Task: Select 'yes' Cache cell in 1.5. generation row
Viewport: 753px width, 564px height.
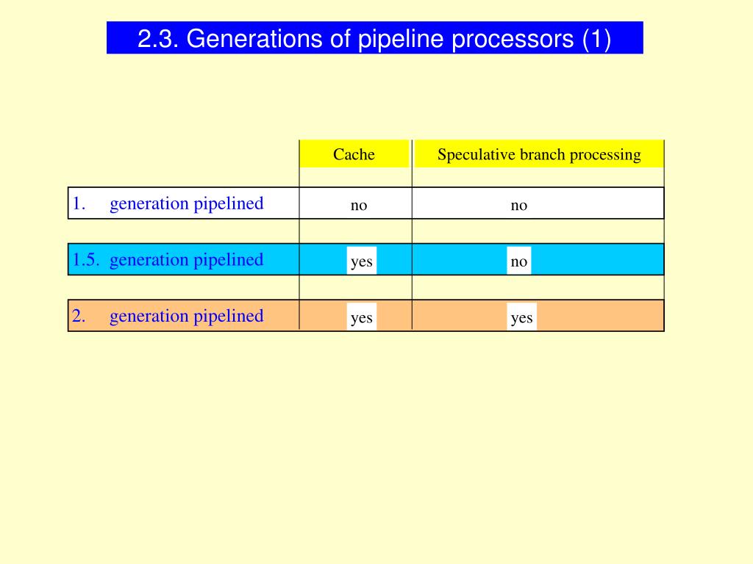Action: coord(362,261)
